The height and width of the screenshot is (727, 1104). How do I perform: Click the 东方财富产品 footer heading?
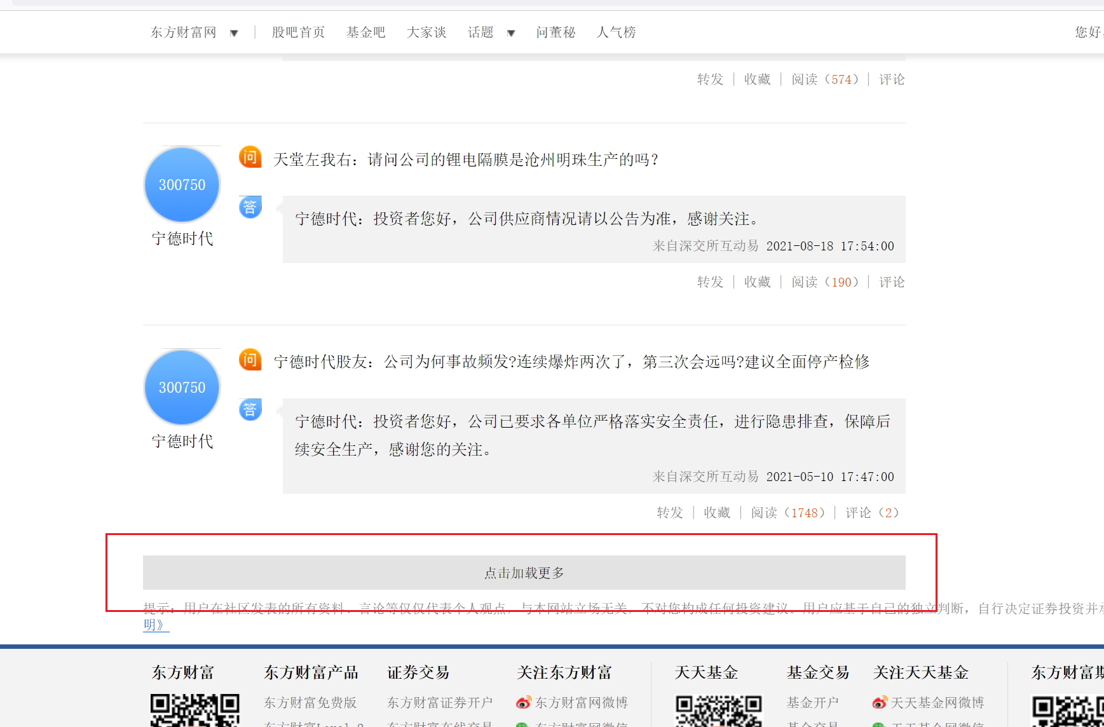[311, 672]
